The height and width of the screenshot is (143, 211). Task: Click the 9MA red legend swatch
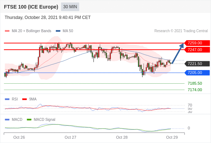(24, 99)
